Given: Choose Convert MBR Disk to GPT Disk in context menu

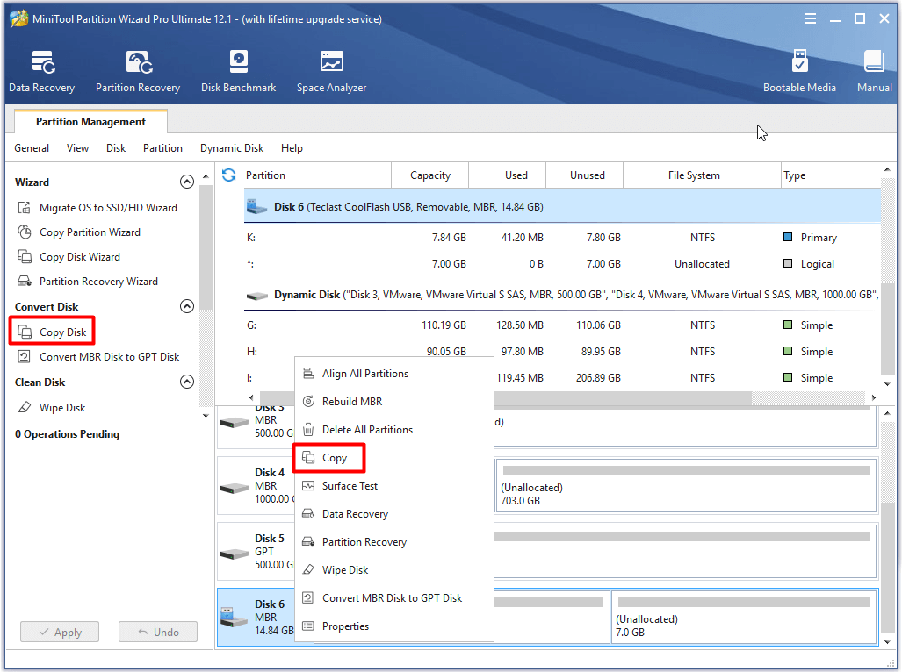Looking at the screenshot, I should [x=393, y=598].
